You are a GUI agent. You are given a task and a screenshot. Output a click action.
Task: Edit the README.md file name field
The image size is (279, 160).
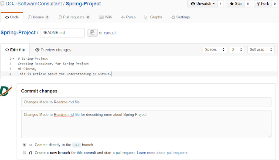[62, 33]
